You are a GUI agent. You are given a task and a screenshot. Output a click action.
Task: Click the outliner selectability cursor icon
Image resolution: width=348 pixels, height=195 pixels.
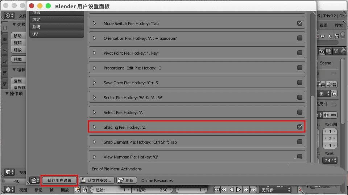pos(330,36)
